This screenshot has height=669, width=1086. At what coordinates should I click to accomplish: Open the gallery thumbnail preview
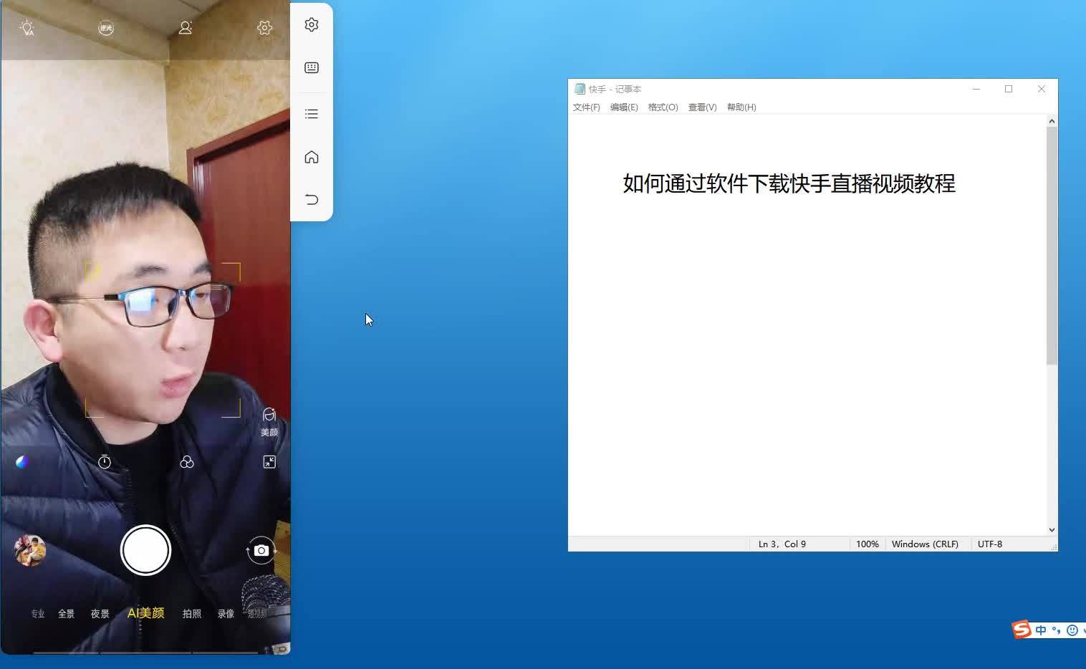[30, 550]
